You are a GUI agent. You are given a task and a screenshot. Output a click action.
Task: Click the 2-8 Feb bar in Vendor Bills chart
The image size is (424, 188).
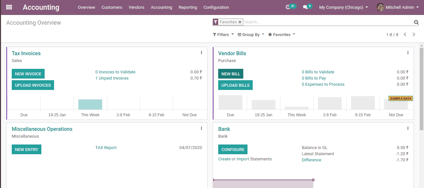point(330,103)
